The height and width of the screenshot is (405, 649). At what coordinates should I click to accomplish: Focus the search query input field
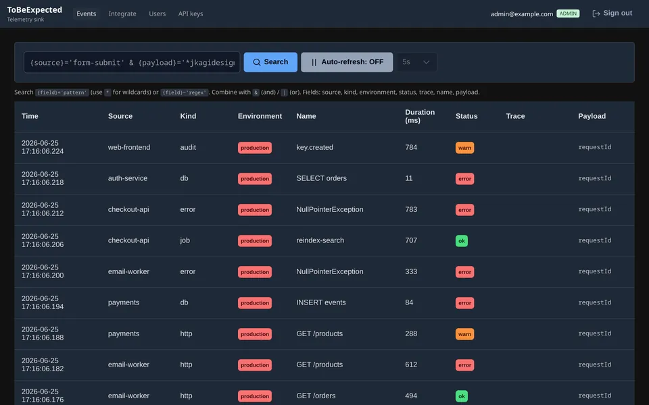point(132,62)
